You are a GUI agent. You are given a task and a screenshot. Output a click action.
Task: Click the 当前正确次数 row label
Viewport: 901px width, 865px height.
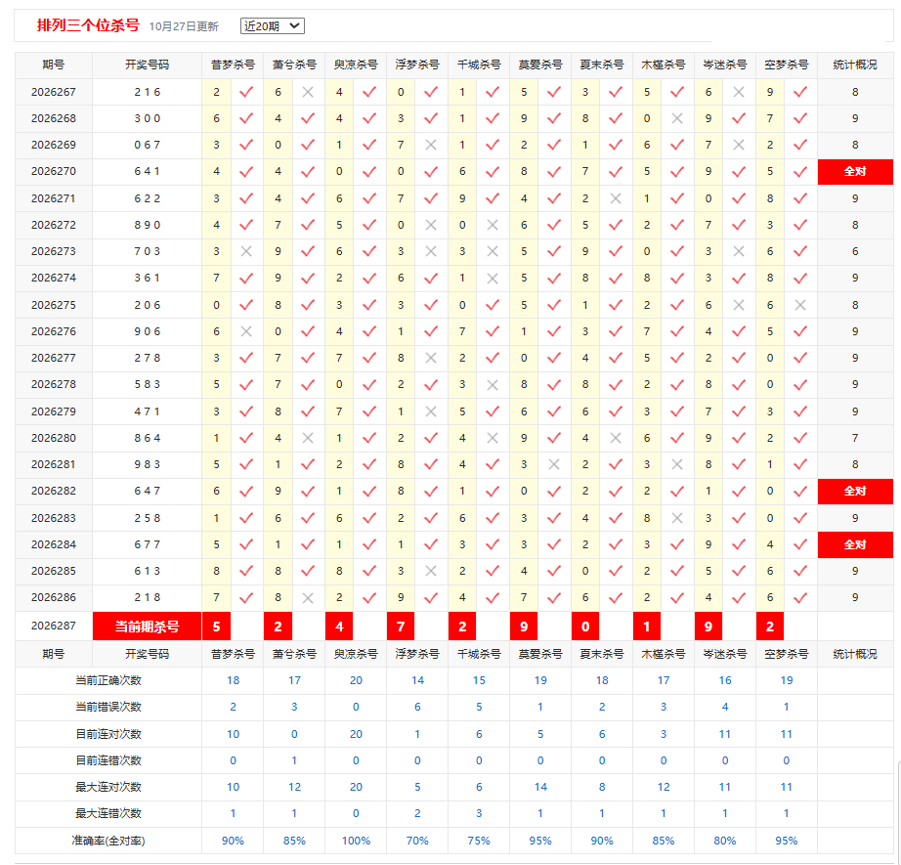pos(108,680)
